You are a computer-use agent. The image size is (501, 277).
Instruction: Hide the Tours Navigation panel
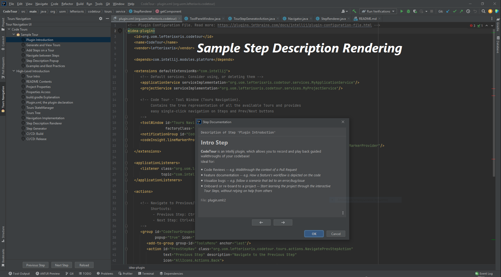pos(107,19)
